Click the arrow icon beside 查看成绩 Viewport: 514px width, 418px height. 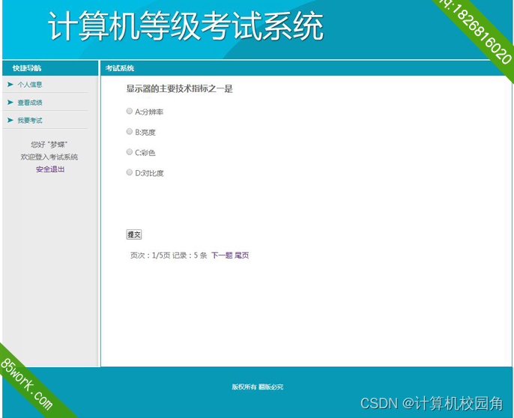(x=10, y=103)
